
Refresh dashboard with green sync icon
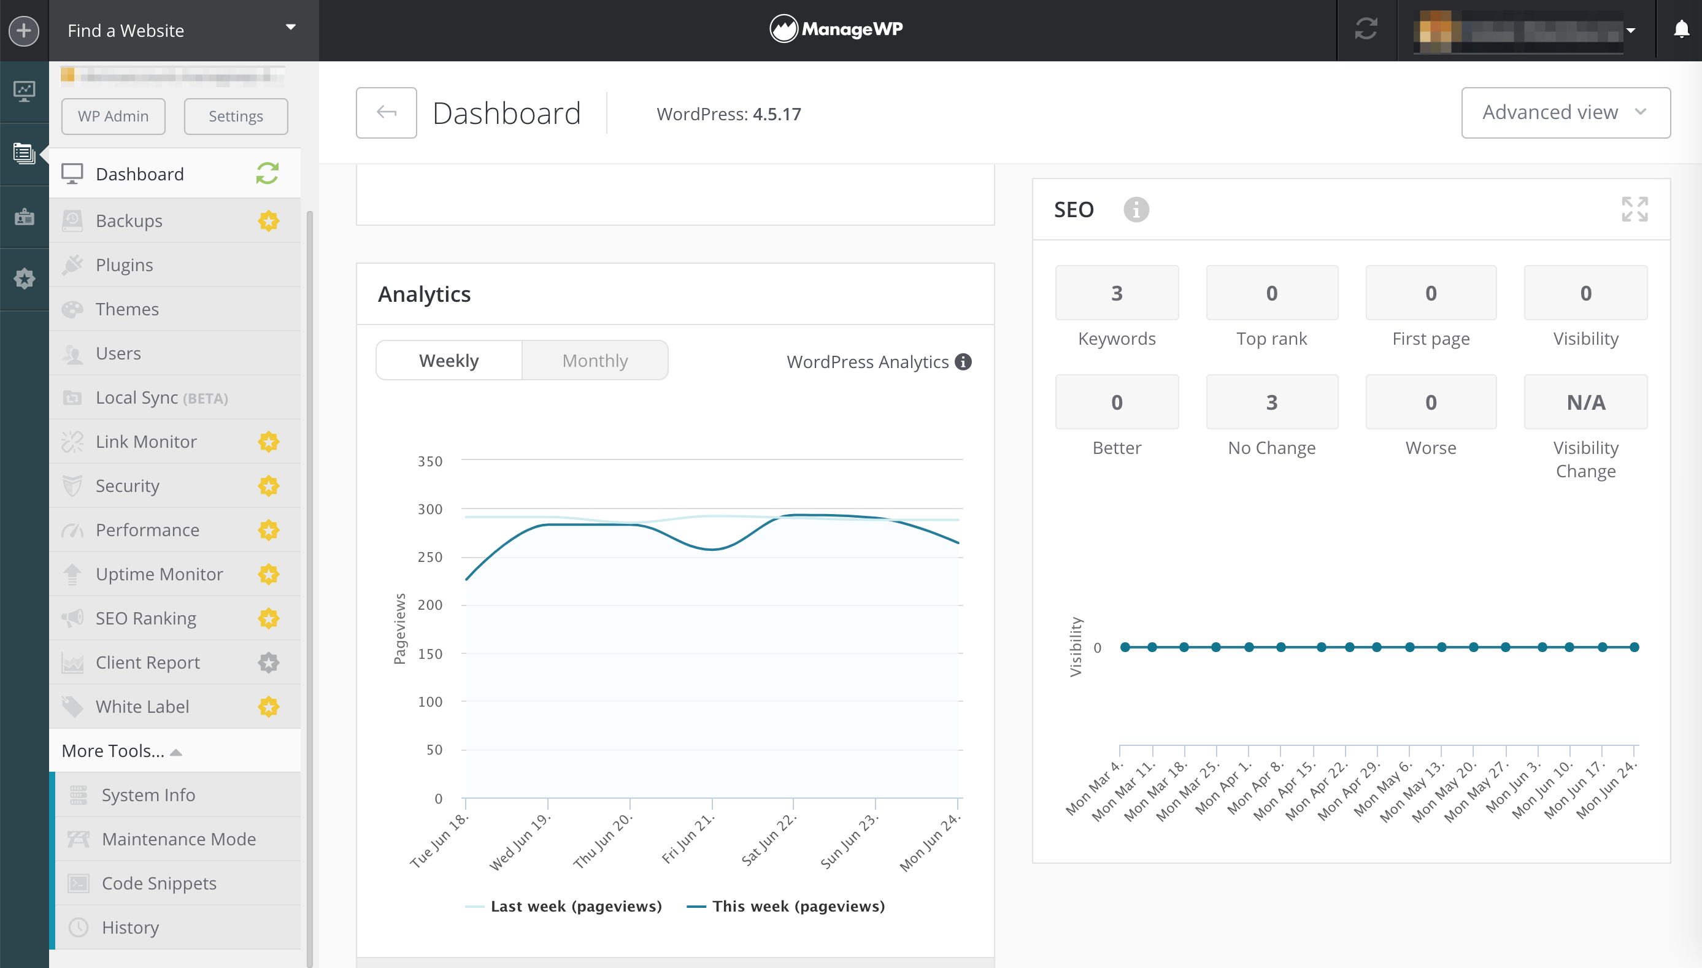[268, 174]
